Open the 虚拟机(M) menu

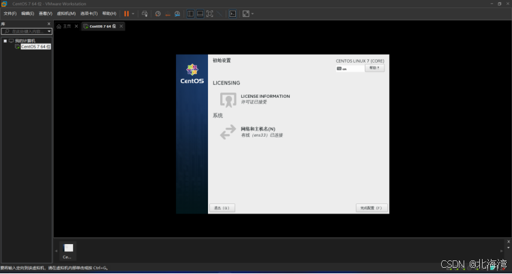[66, 14]
